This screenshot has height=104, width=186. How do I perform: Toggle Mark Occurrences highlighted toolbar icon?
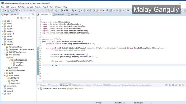click(110, 10)
